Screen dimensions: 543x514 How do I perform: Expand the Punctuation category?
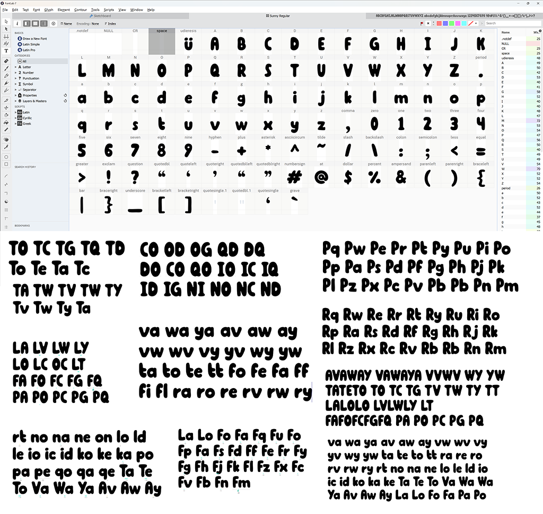[x=16, y=78]
